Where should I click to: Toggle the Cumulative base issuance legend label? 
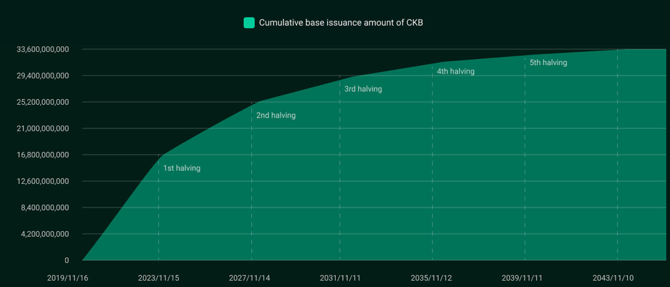coord(341,23)
